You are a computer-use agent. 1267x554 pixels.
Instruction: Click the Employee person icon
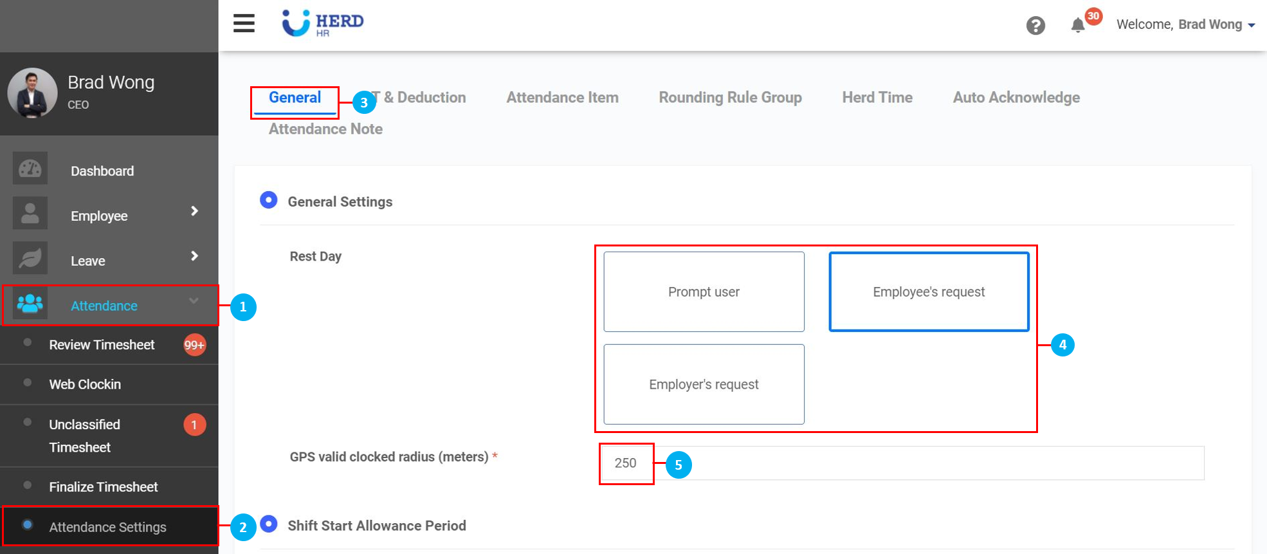(30, 214)
